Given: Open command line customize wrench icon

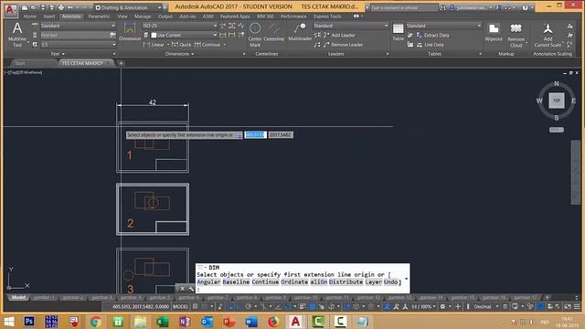Looking at the screenshot, I should pos(191,289).
